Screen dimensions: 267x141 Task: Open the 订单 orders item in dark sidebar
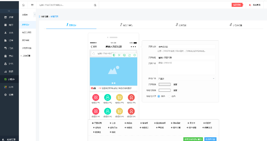pos(9,40)
